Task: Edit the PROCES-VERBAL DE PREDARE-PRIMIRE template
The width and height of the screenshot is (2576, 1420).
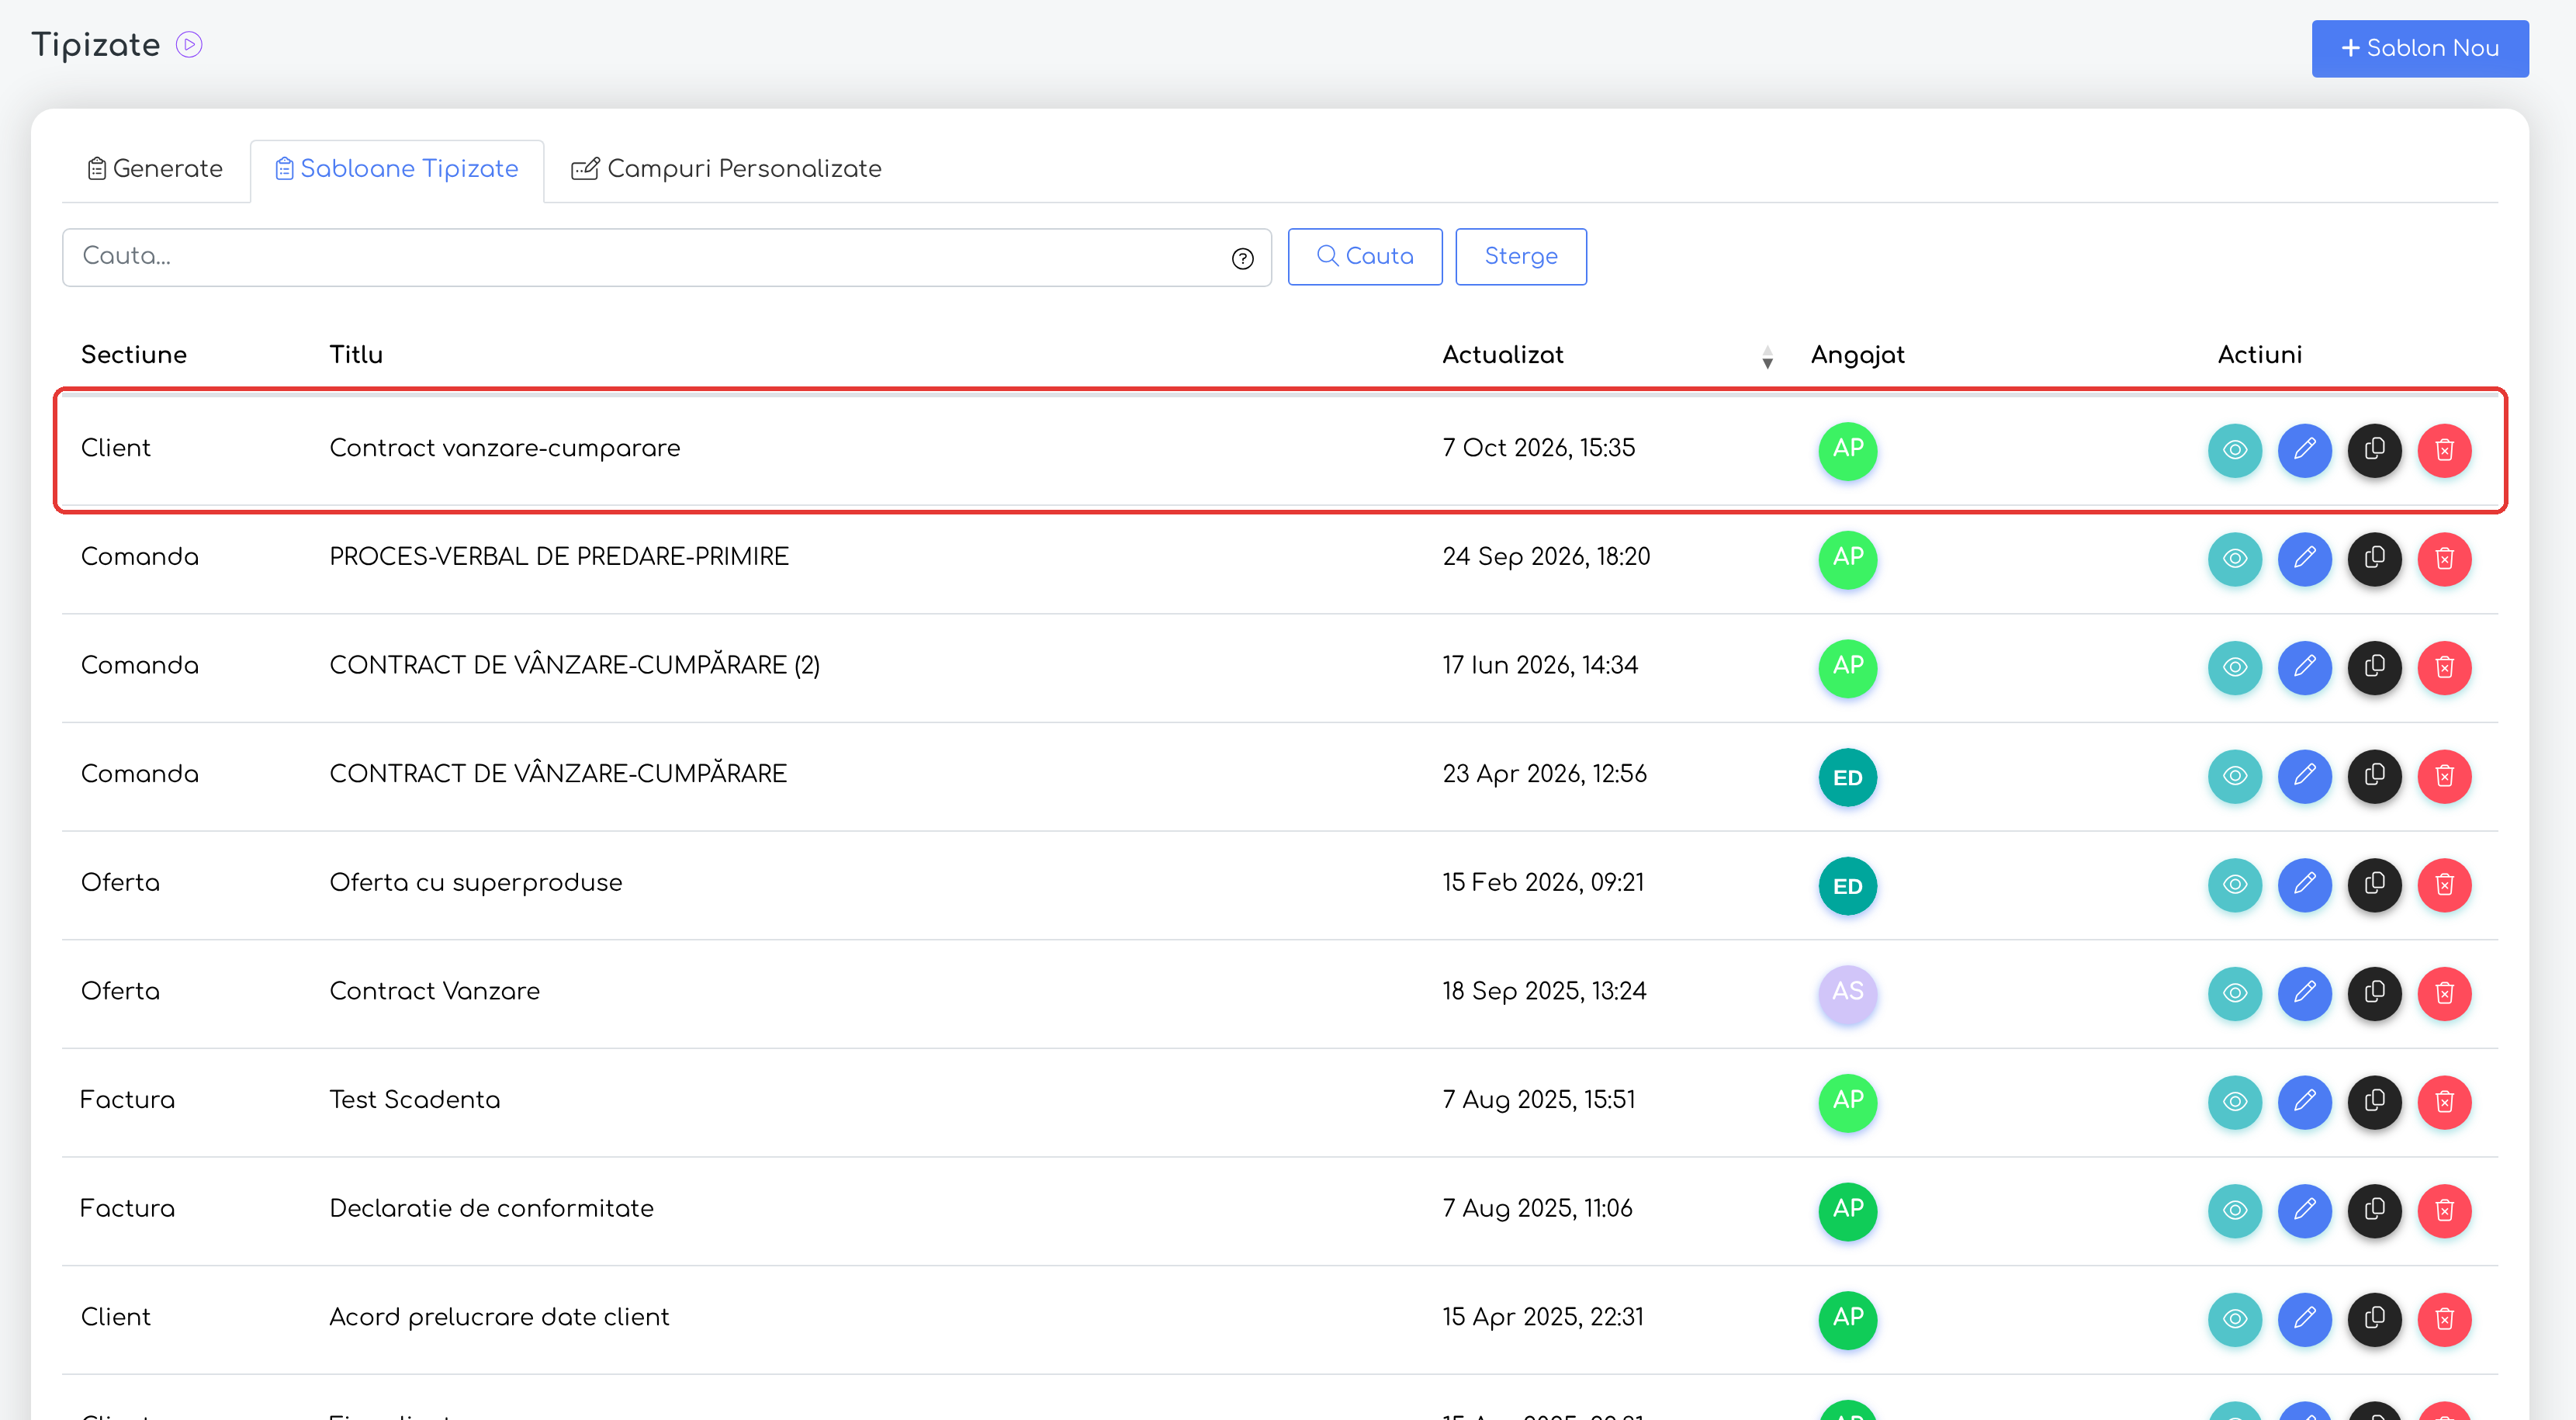Action: pyautogui.click(x=2304, y=559)
